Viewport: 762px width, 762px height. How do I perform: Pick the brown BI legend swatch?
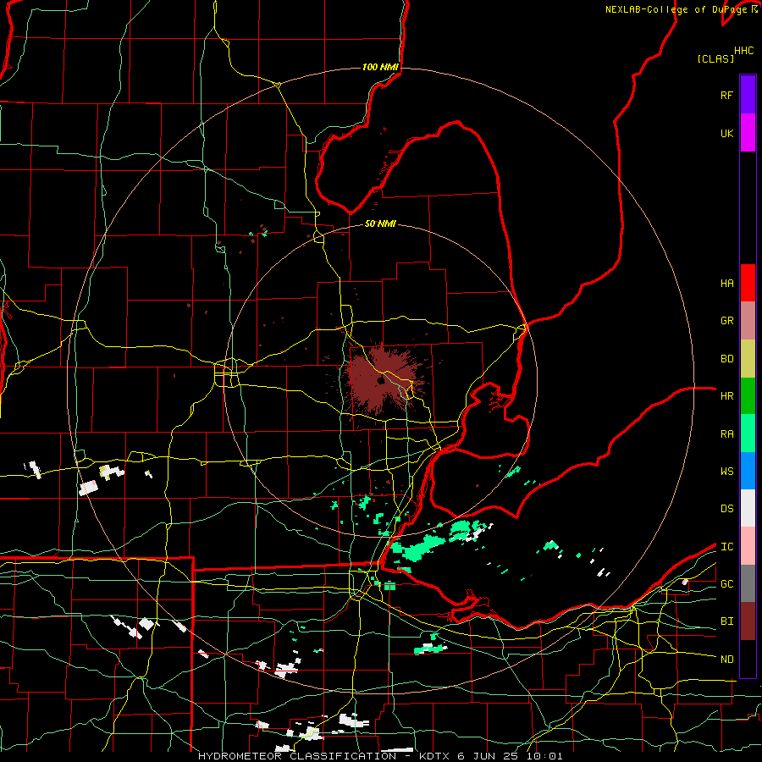click(748, 621)
